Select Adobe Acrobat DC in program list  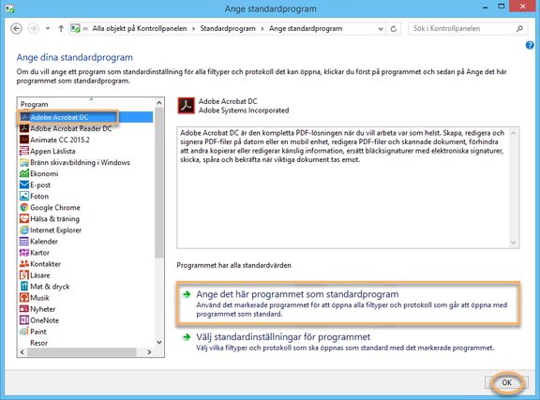(86, 117)
